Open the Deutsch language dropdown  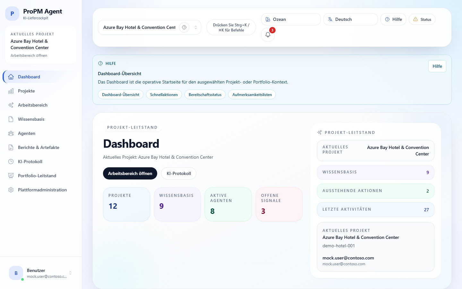350,19
